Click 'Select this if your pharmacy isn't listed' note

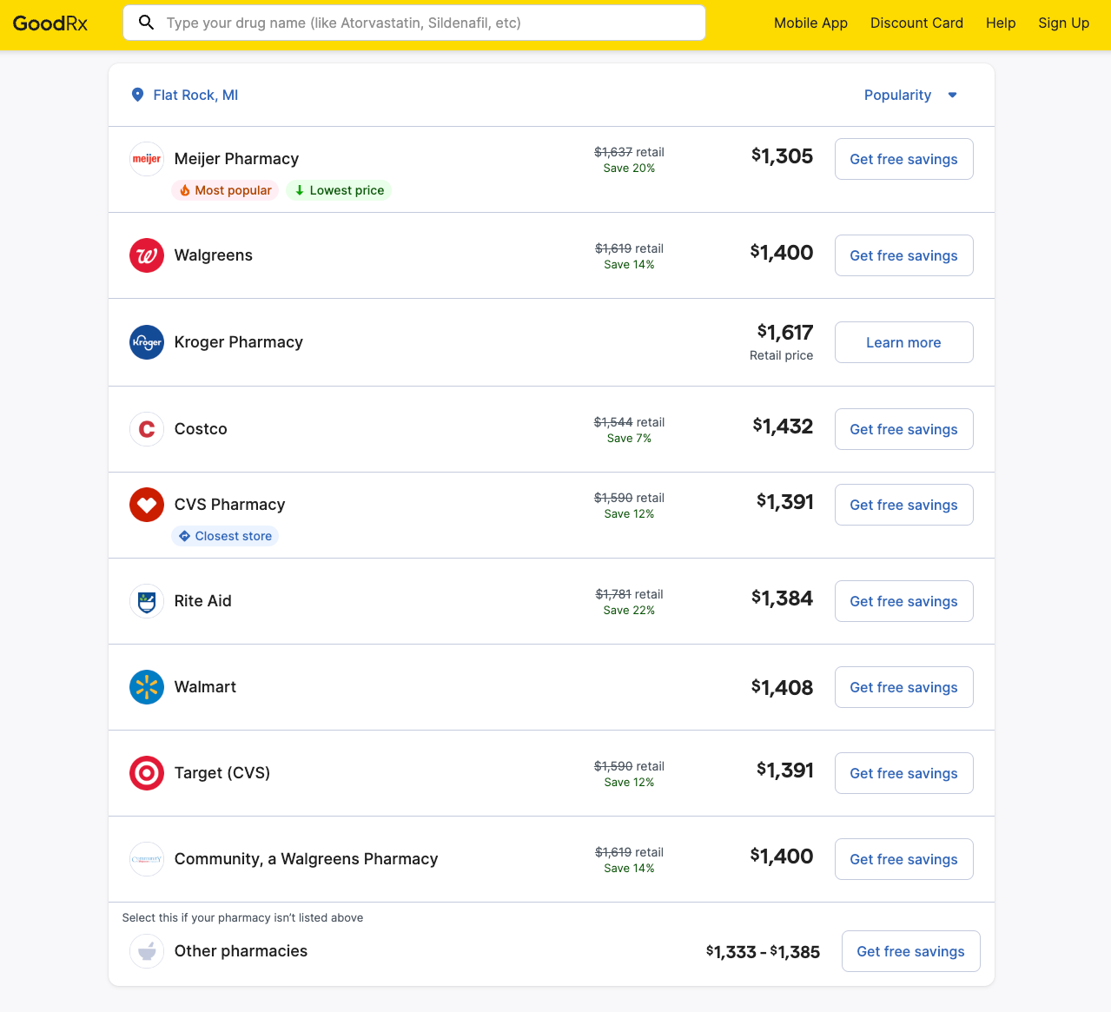coord(242,917)
